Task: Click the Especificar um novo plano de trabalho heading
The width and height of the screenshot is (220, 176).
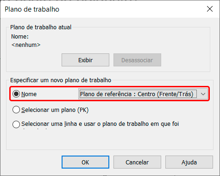Action: [x=61, y=80]
